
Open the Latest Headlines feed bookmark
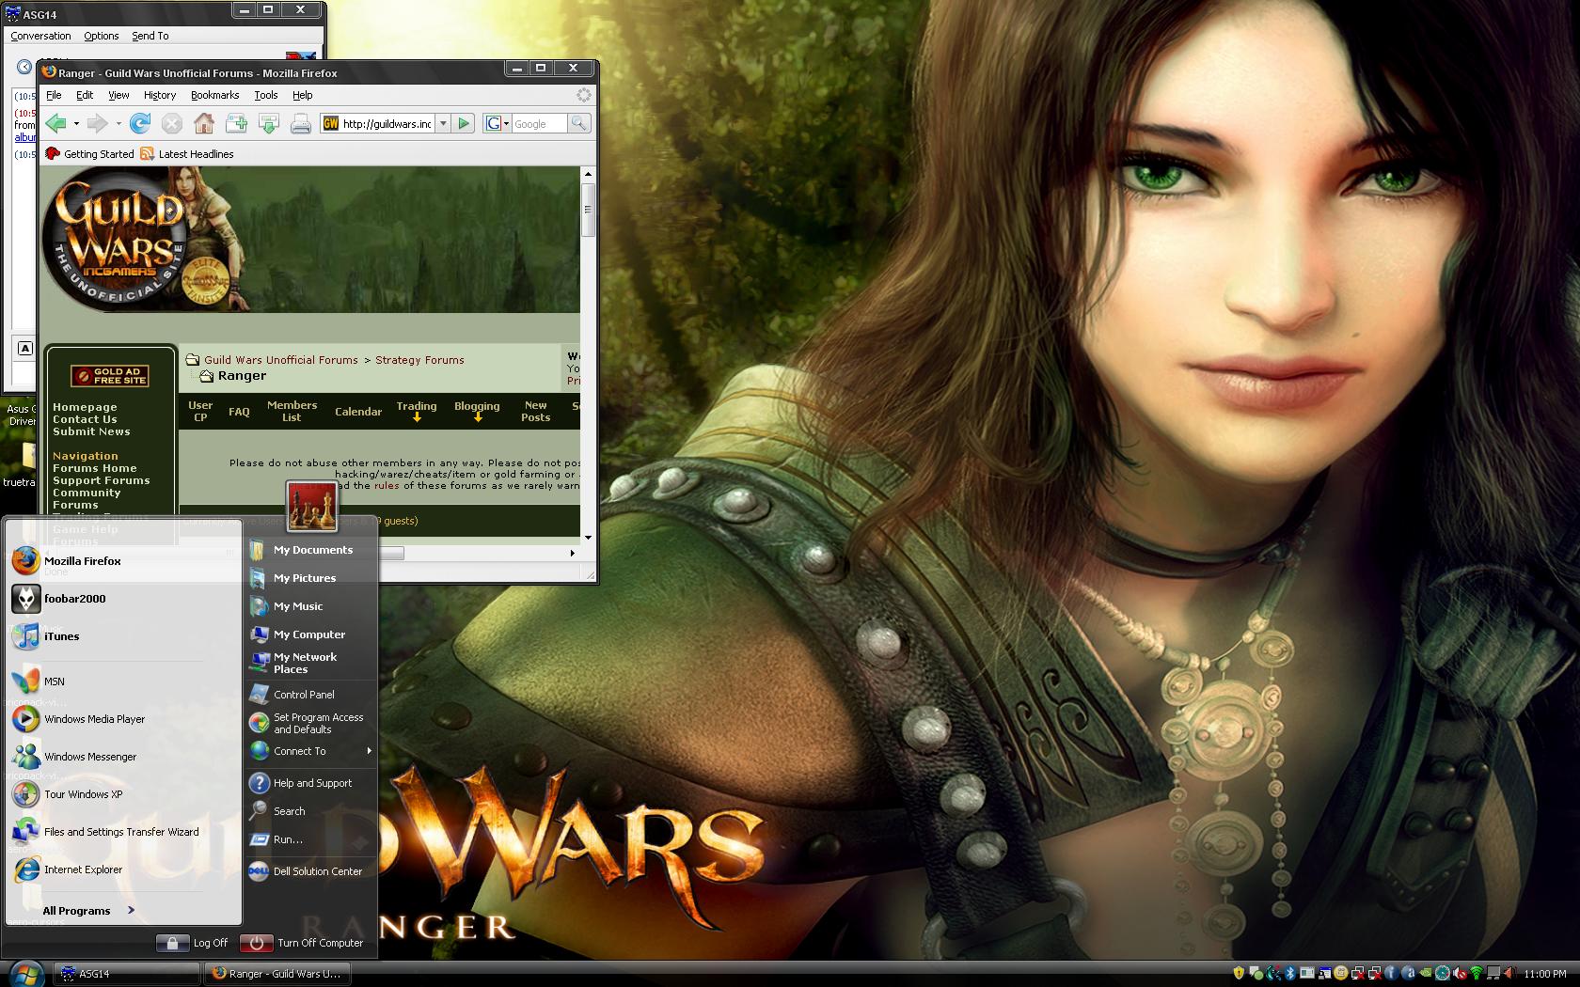(x=187, y=154)
